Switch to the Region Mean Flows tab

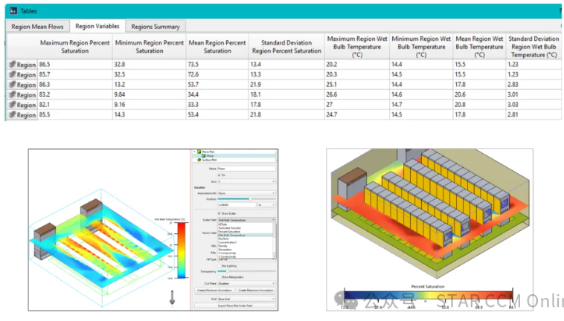(x=37, y=26)
